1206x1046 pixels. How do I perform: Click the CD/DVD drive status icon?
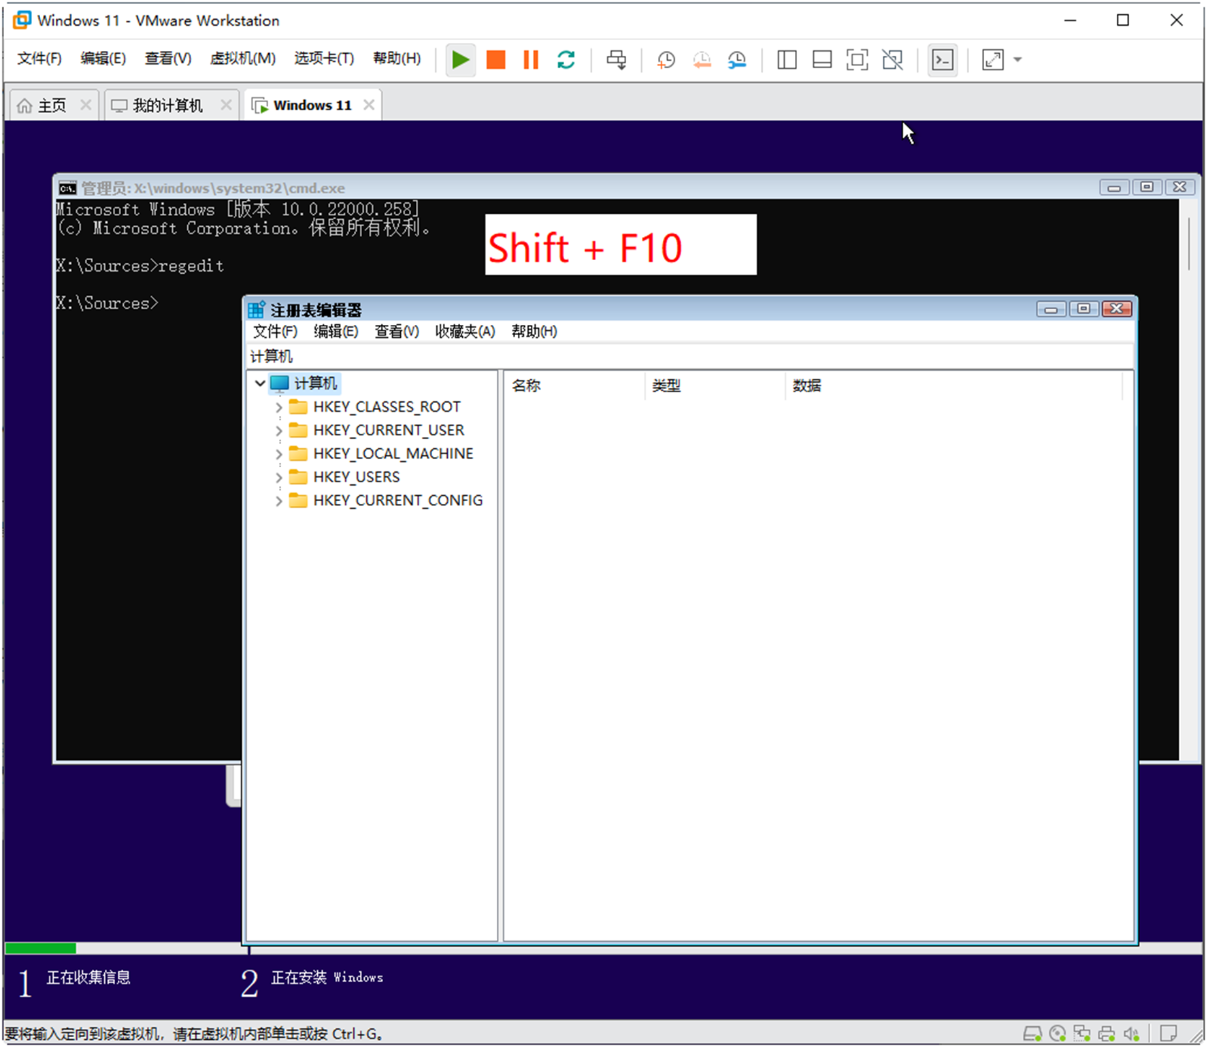coord(1058,1034)
